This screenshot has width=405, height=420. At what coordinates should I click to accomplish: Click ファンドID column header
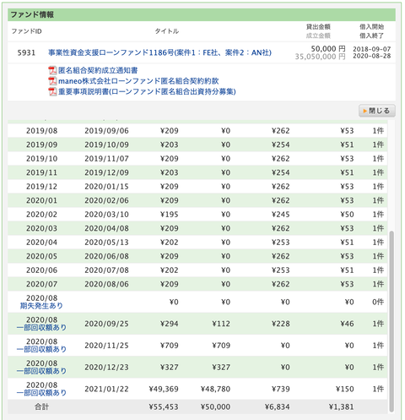click(x=26, y=31)
